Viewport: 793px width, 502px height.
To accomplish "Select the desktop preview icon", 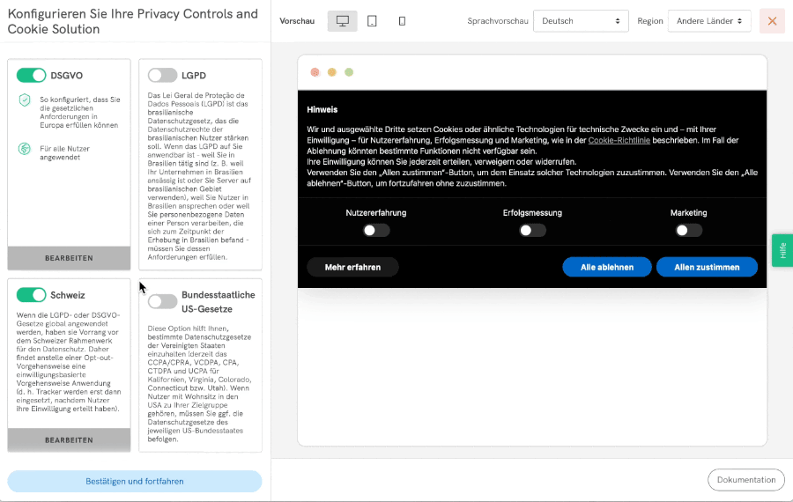I will pyautogui.click(x=342, y=21).
